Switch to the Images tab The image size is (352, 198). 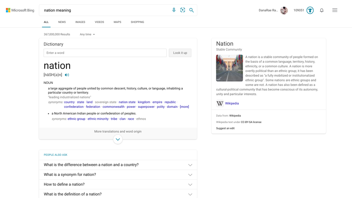tap(80, 22)
